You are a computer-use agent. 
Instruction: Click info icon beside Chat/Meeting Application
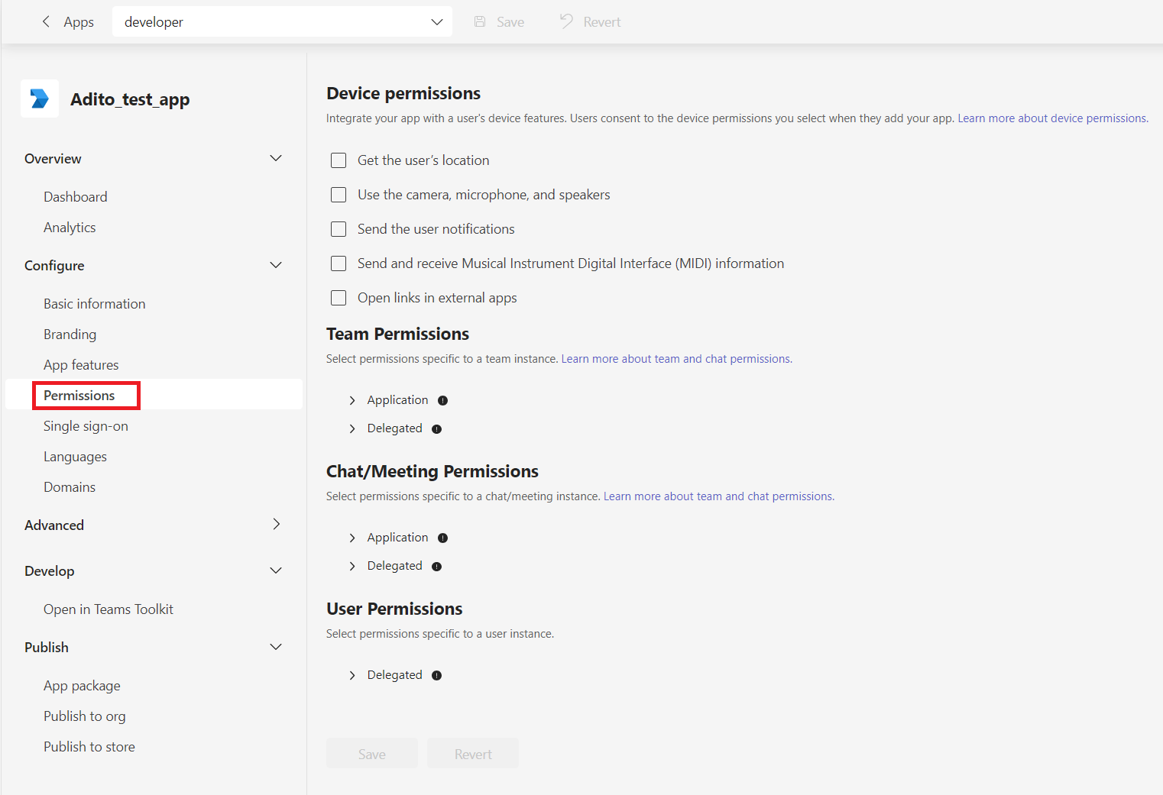click(442, 538)
